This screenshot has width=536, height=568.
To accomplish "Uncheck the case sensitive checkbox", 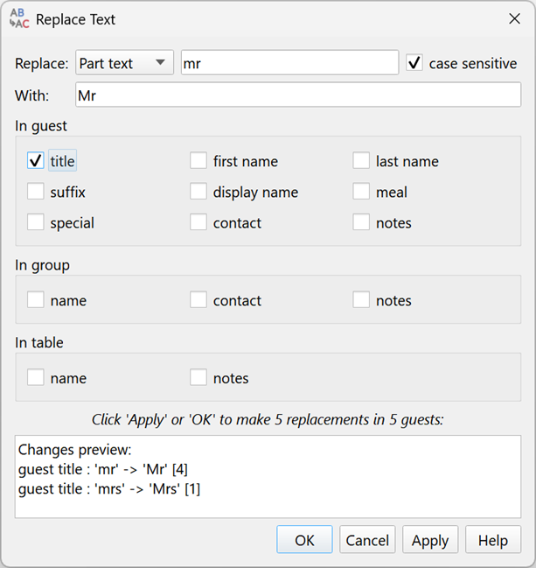I will point(414,63).
